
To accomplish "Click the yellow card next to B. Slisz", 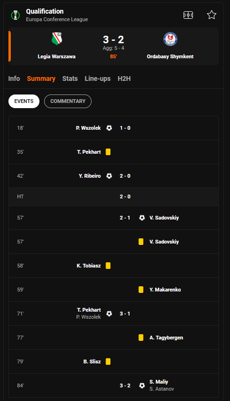I will tap(108, 362).
